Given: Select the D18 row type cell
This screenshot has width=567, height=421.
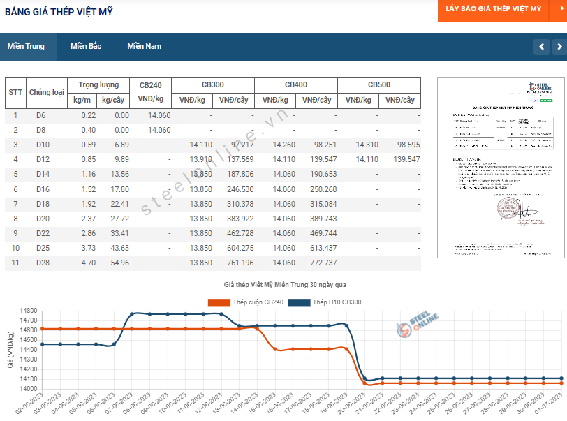Looking at the screenshot, I should [43, 205].
